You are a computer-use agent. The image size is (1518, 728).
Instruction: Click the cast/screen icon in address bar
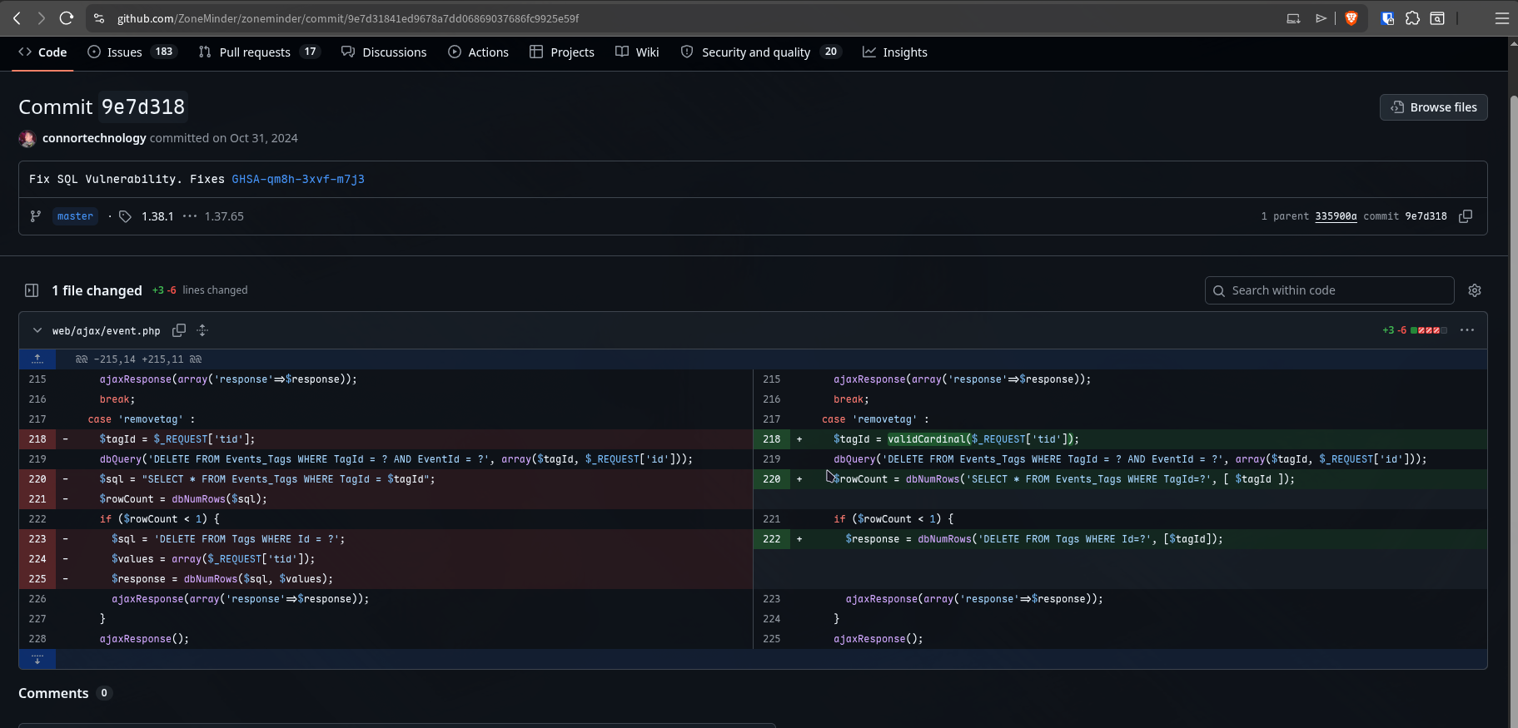[x=1293, y=18]
